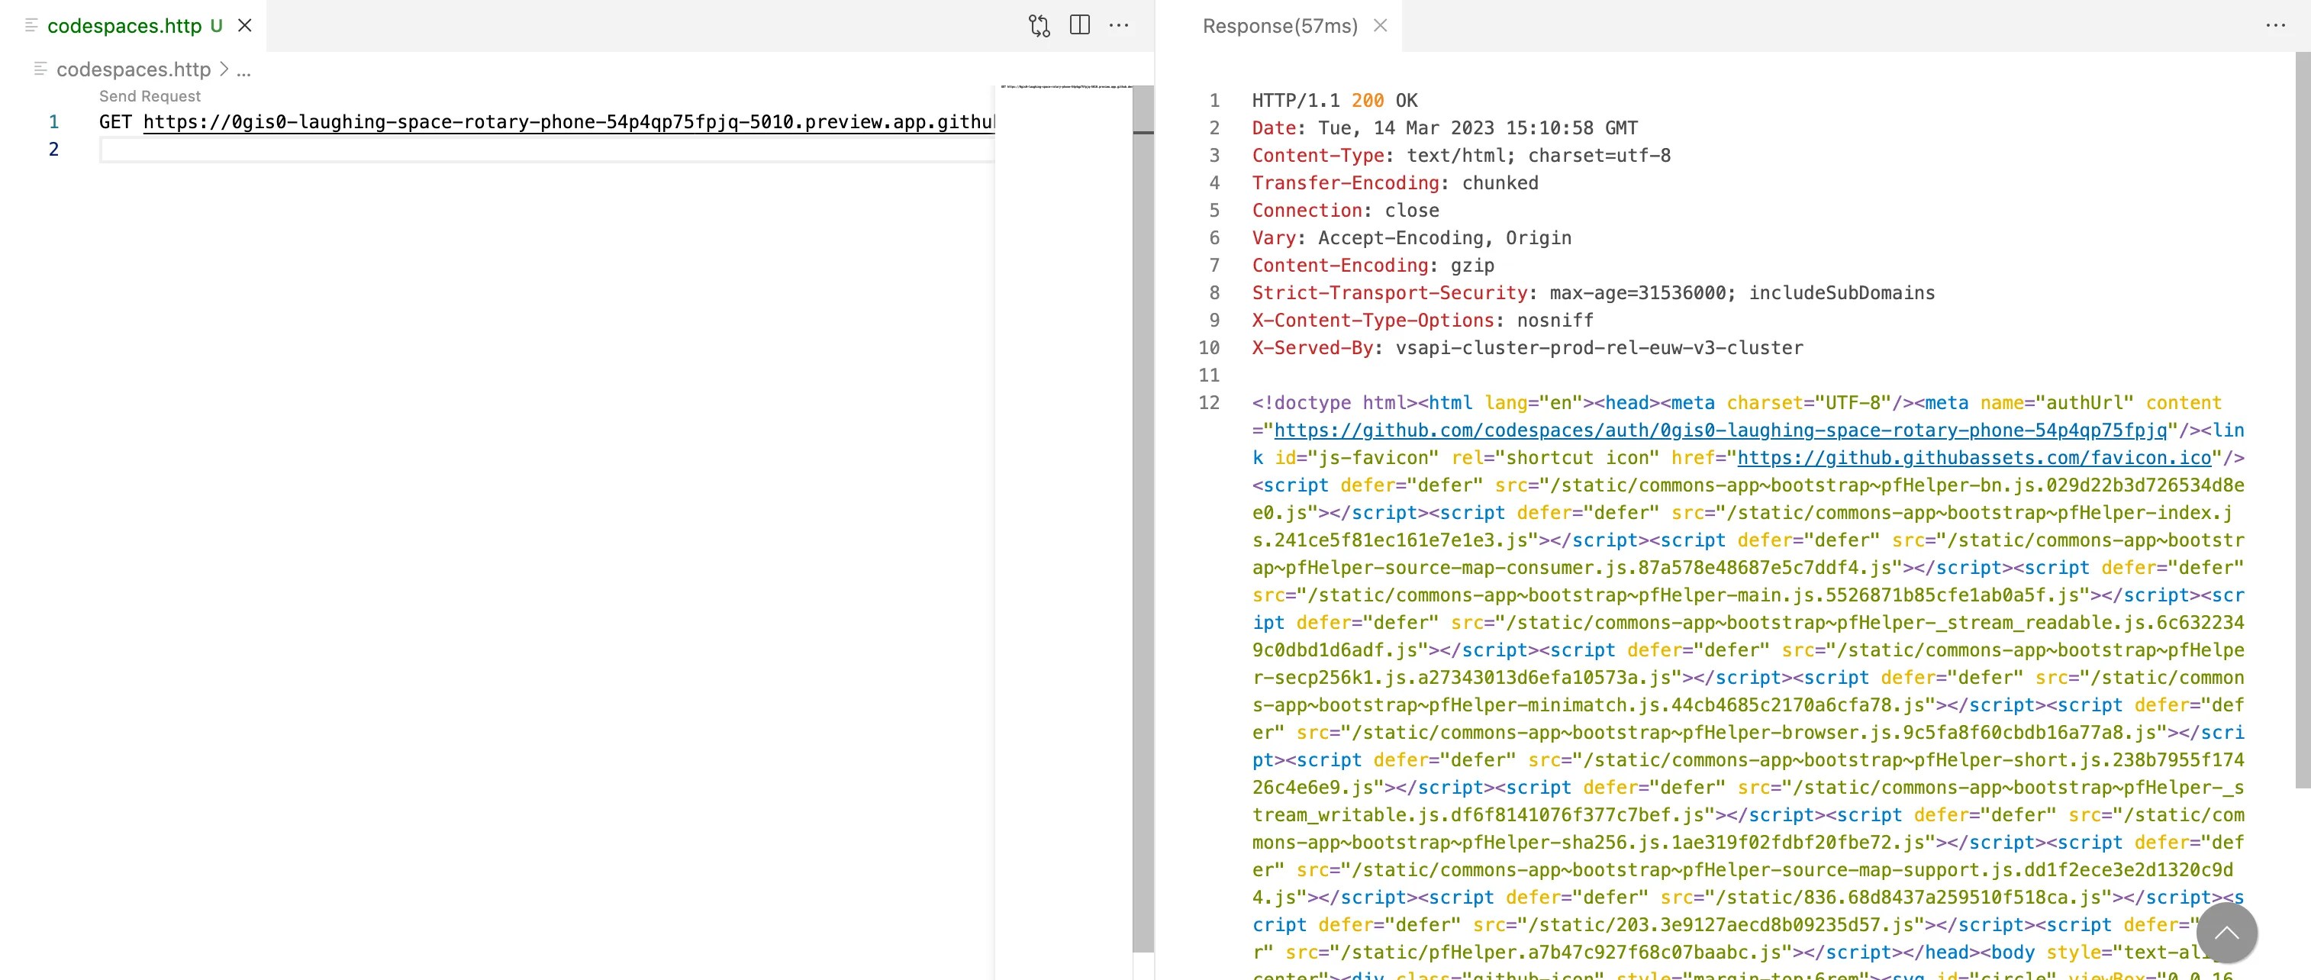Open the request URL on line 1

pos(569,122)
